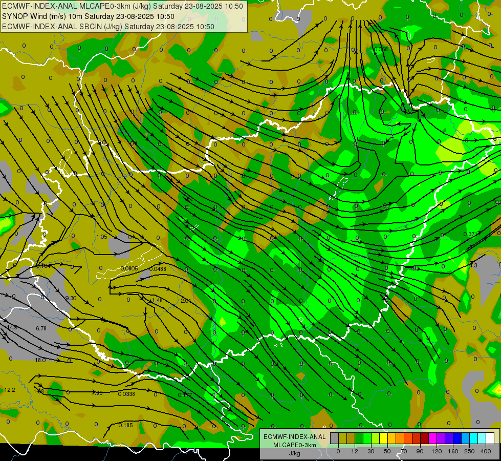Click the legend tick label 400
Image resolution: width=501 pixels, height=461 pixels.
point(486,451)
